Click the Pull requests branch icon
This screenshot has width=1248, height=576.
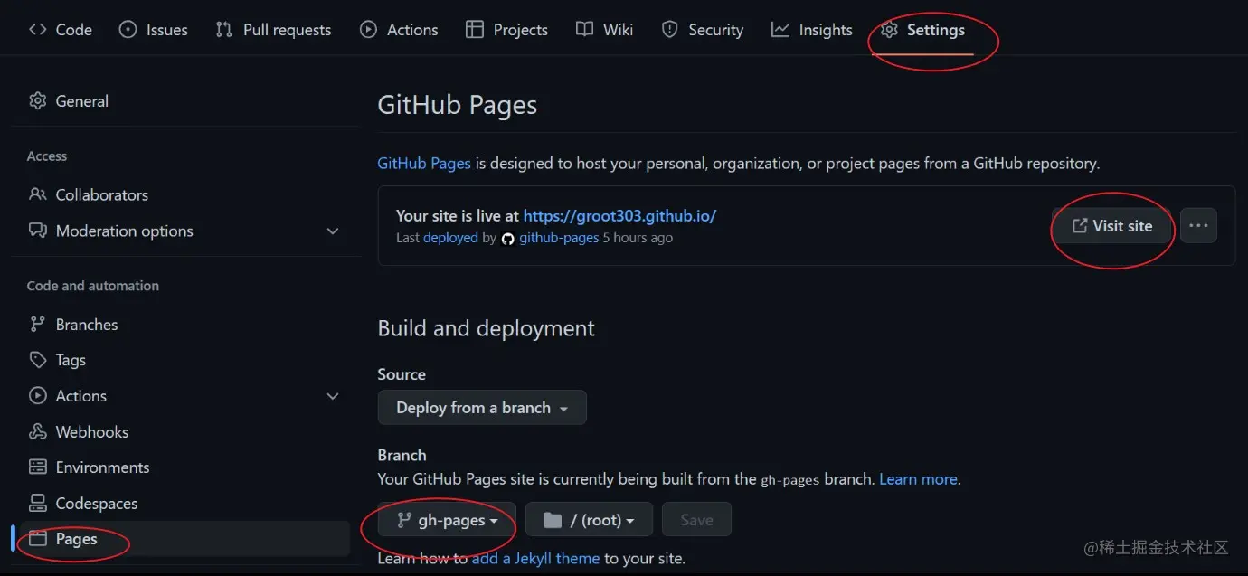[x=224, y=30]
